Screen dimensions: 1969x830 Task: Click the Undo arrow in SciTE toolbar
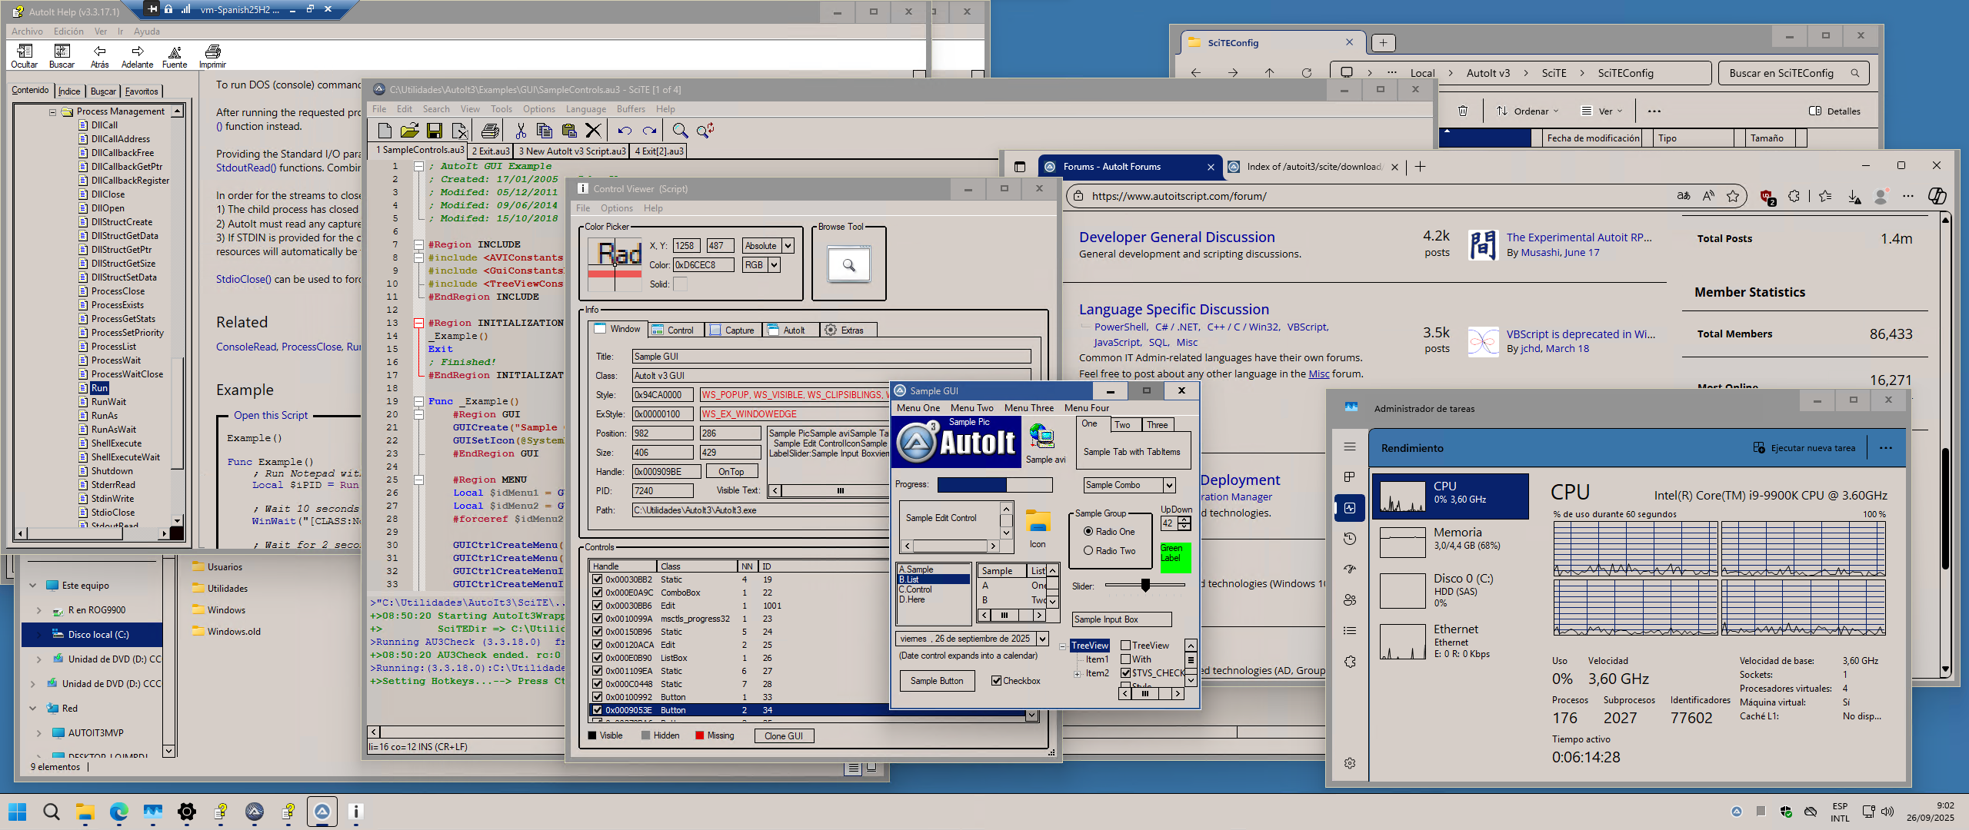point(625,131)
